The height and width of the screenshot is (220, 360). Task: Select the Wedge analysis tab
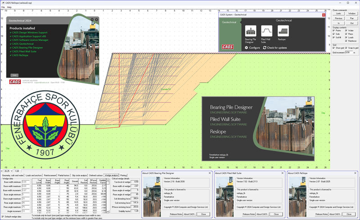[111, 175]
